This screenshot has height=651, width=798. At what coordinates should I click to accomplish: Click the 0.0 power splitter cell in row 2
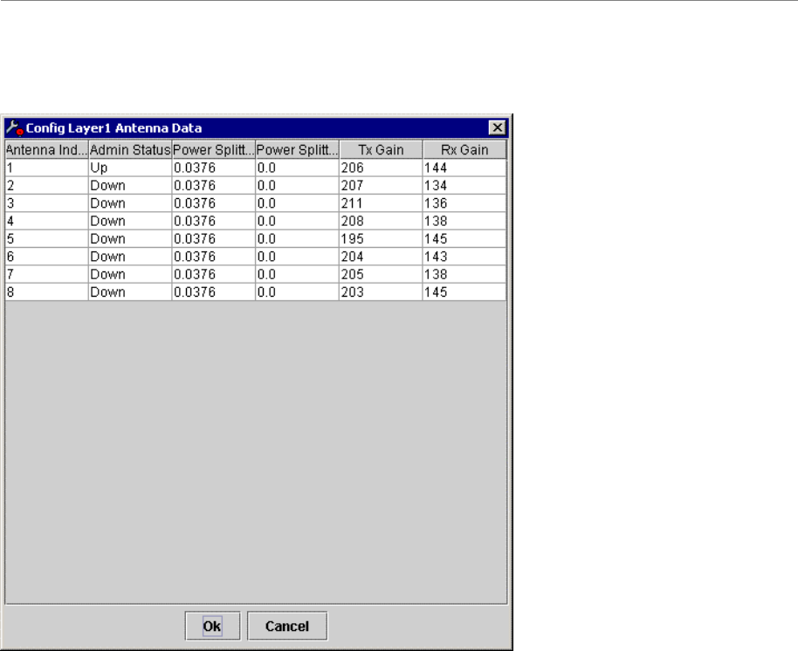(297, 186)
